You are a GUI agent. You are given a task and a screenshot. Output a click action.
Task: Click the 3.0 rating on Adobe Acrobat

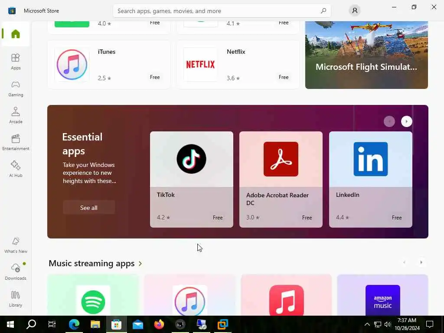point(253,218)
